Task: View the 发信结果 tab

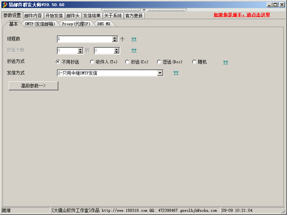Action: click(x=92, y=16)
